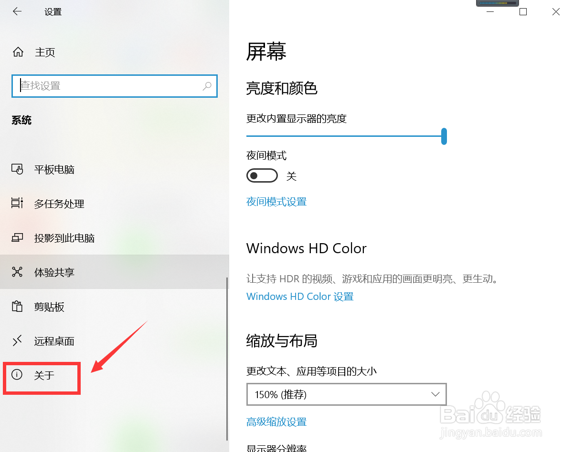Click the scaling dropdown chevron arrow
The width and height of the screenshot is (573, 452).
coord(435,394)
